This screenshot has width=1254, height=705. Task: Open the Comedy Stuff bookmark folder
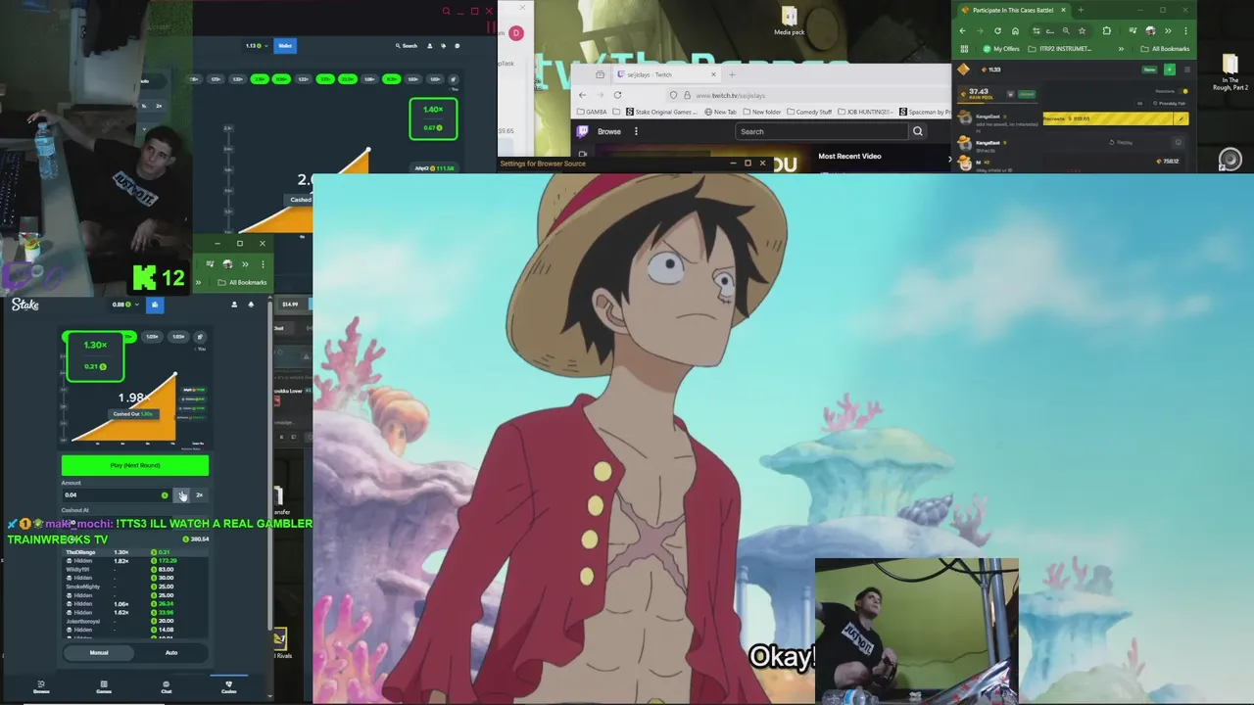tap(808, 112)
